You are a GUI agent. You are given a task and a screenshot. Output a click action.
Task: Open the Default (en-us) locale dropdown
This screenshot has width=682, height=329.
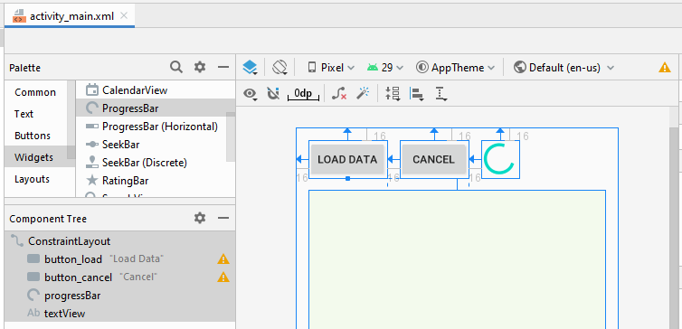coord(564,68)
